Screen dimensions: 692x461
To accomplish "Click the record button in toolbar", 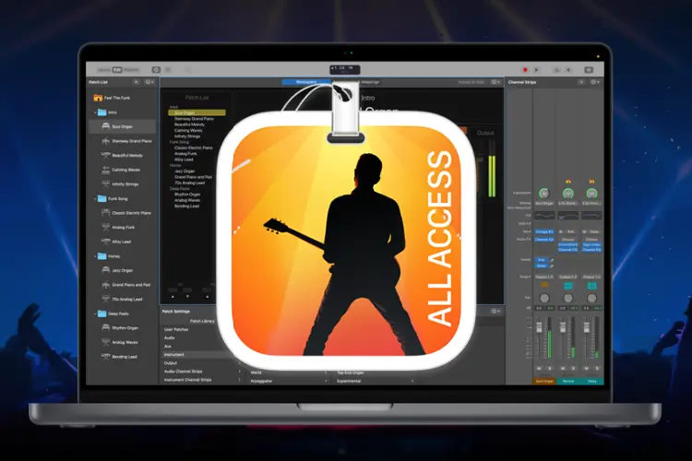I will click(525, 70).
